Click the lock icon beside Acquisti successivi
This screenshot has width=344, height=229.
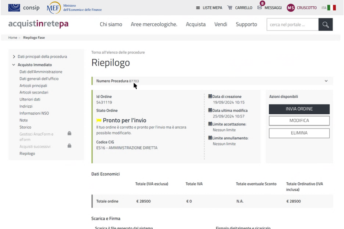pos(69,146)
